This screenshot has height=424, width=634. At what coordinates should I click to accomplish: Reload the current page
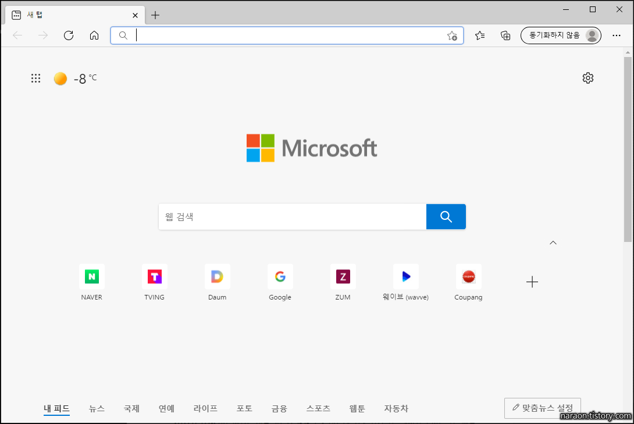point(69,35)
